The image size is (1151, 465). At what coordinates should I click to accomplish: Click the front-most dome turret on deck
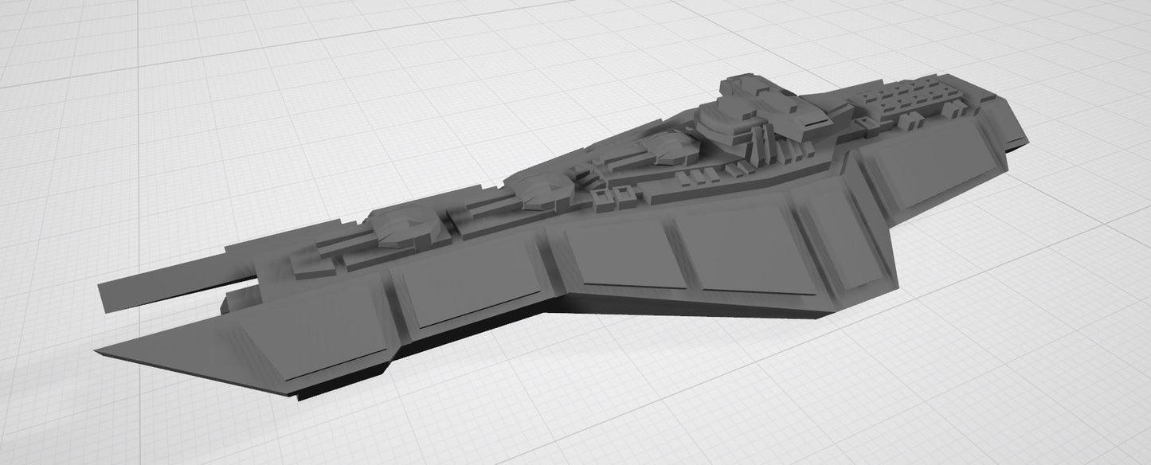tap(406, 226)
